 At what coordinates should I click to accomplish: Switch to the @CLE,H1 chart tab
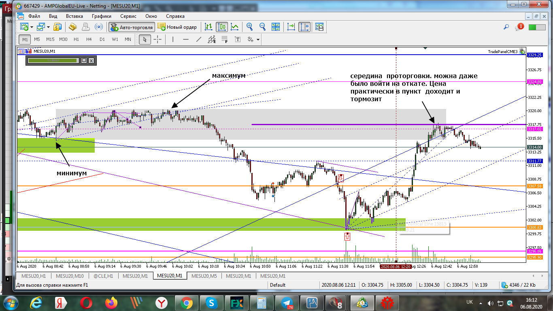(103, 276)
